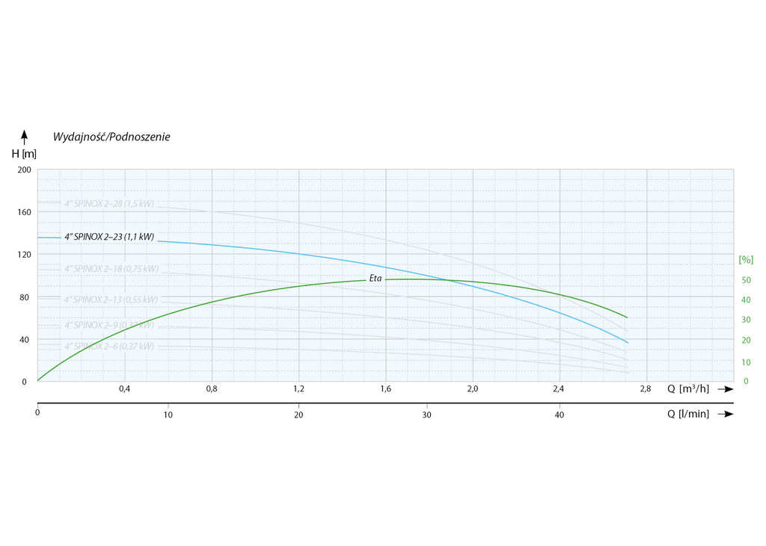
Task: Click the 1,6 tick on the m³/h axis
Action: pos(386,388)
